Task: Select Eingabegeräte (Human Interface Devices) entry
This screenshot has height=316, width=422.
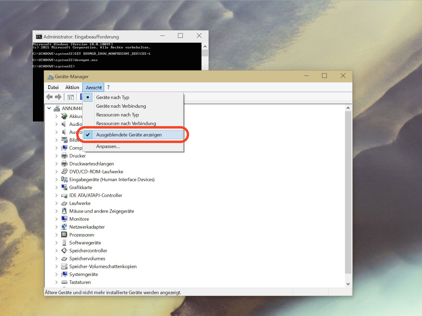Action: [x=112, y=179]
